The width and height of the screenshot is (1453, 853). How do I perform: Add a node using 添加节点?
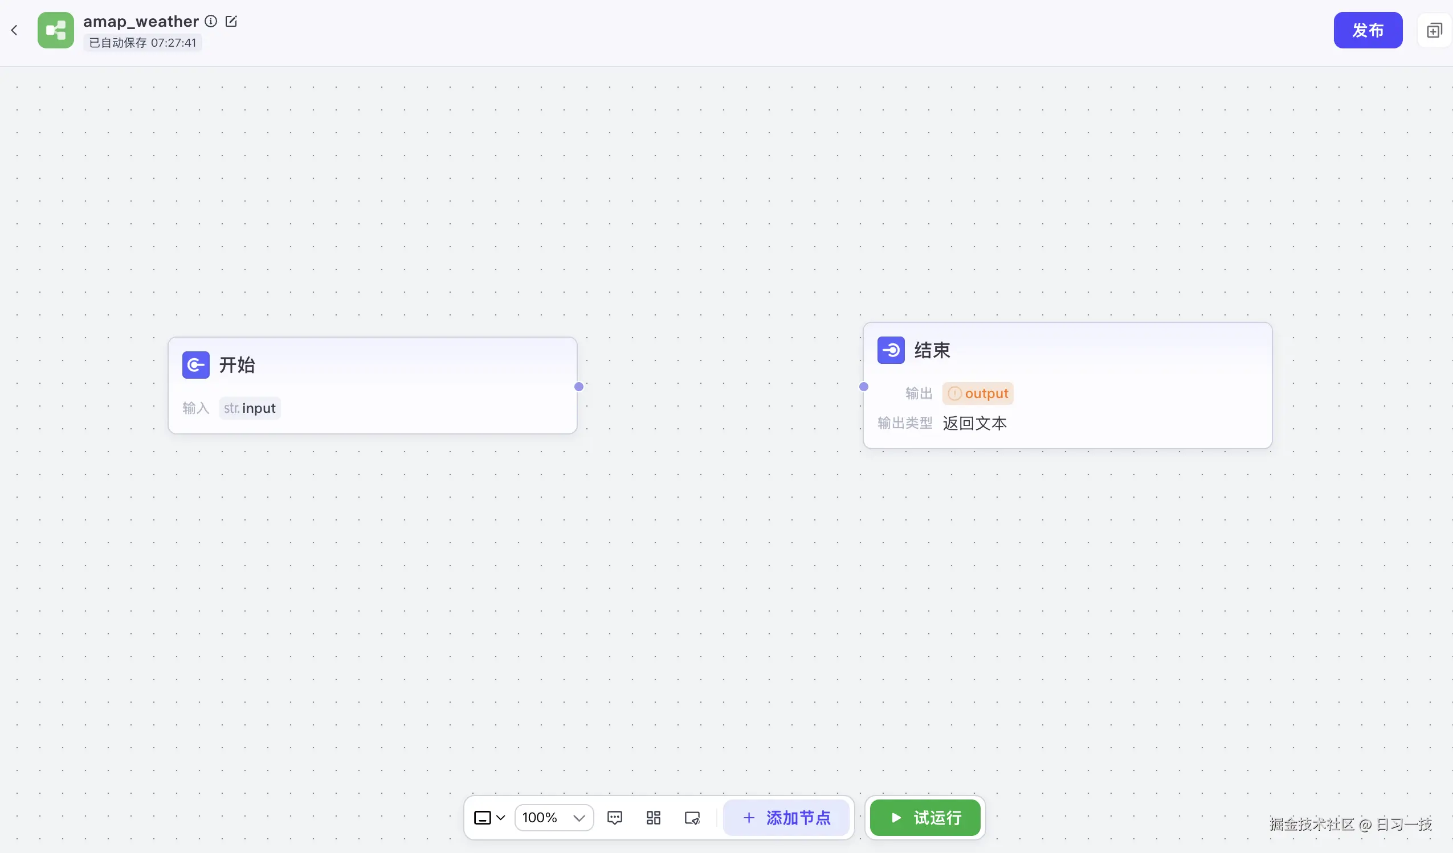[786, 817]
